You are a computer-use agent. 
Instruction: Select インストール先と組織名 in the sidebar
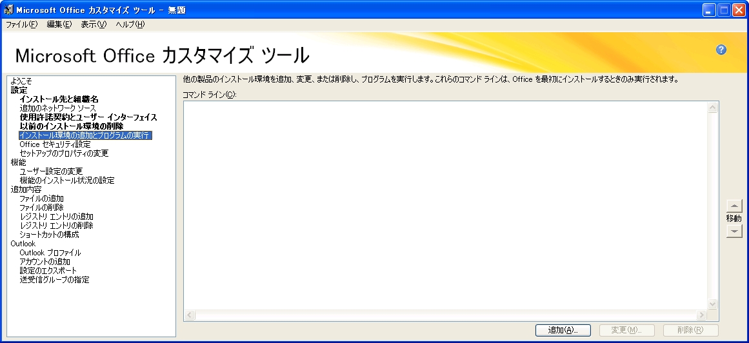pyautogui.click(x=59, y=99)
